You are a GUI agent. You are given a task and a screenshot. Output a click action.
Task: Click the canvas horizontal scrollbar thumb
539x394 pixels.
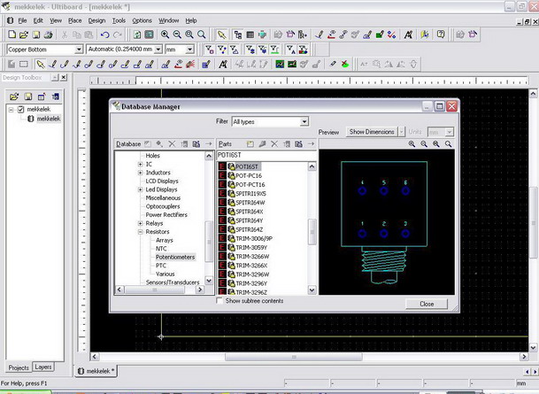point(294,357)
